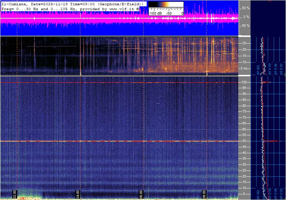Click the 04:00 time marker label
This screenshot has width=286, height=200.
(78, 194)
